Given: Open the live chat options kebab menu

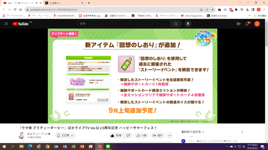Looking at the screenshot, I should coord(242,132).
